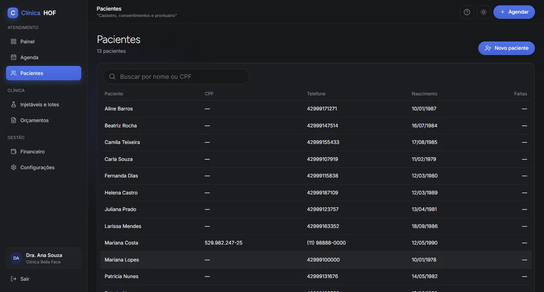The height and width of the screenshot is (292, 544).
Task: Select patient Aline Barros
Action: coord(316,109)
